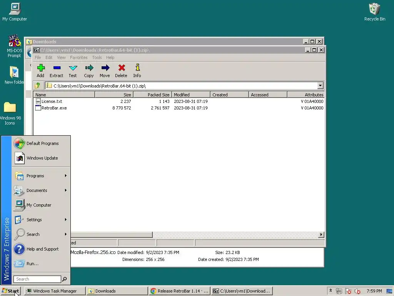Click Show Desktop icon beside clock
The width and height of the screenshot is (394, 296).
pos(389,291)
